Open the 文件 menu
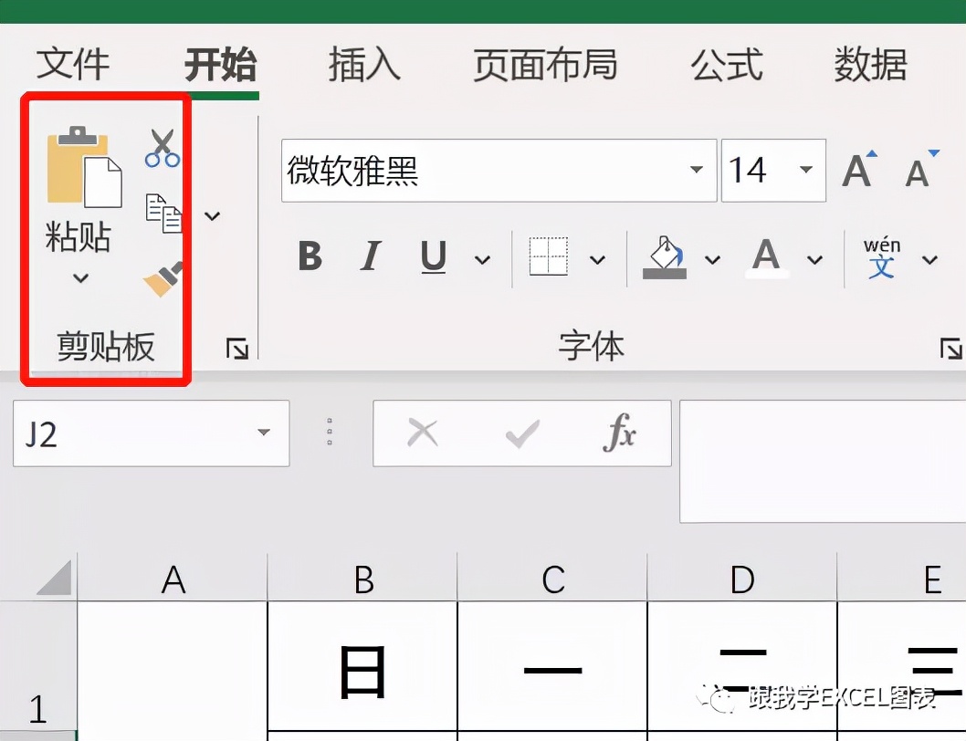This screenshot has width=966, height=741. pos(72,66)
